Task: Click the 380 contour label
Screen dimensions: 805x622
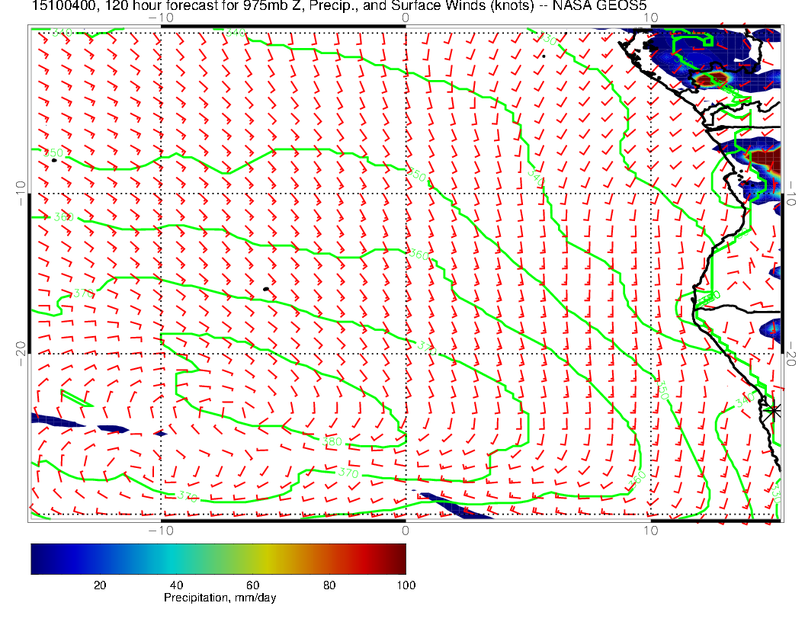Action: [x=332, y=441]
